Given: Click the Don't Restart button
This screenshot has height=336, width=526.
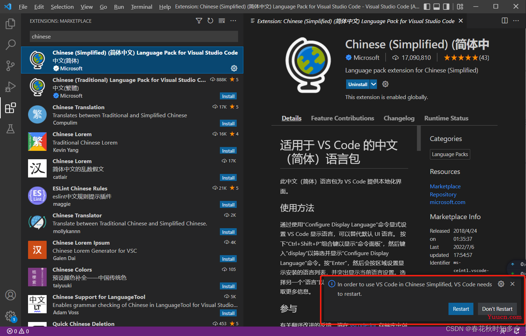Looking at the screenshot, I should (497, 309).
